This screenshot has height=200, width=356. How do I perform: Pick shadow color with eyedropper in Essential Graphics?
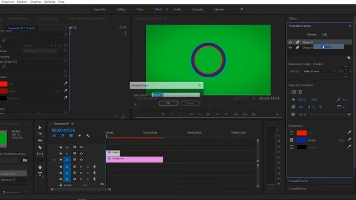point(349,147)
